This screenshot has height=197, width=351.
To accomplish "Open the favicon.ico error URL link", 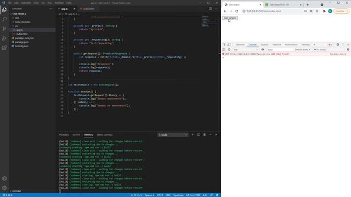I will click(x=250, y=54).
